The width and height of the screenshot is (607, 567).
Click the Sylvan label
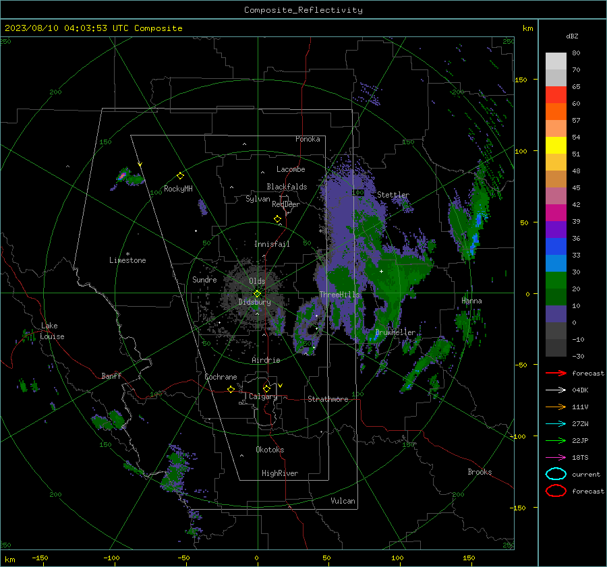point(258,199)
